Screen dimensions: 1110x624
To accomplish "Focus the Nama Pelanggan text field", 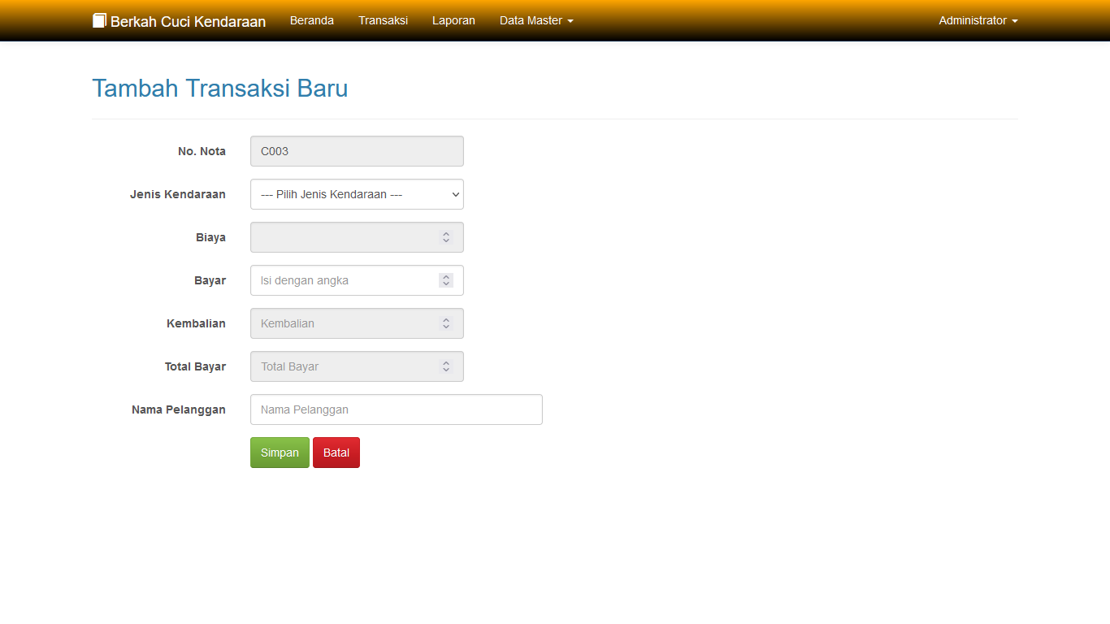I will click(397, 409).
